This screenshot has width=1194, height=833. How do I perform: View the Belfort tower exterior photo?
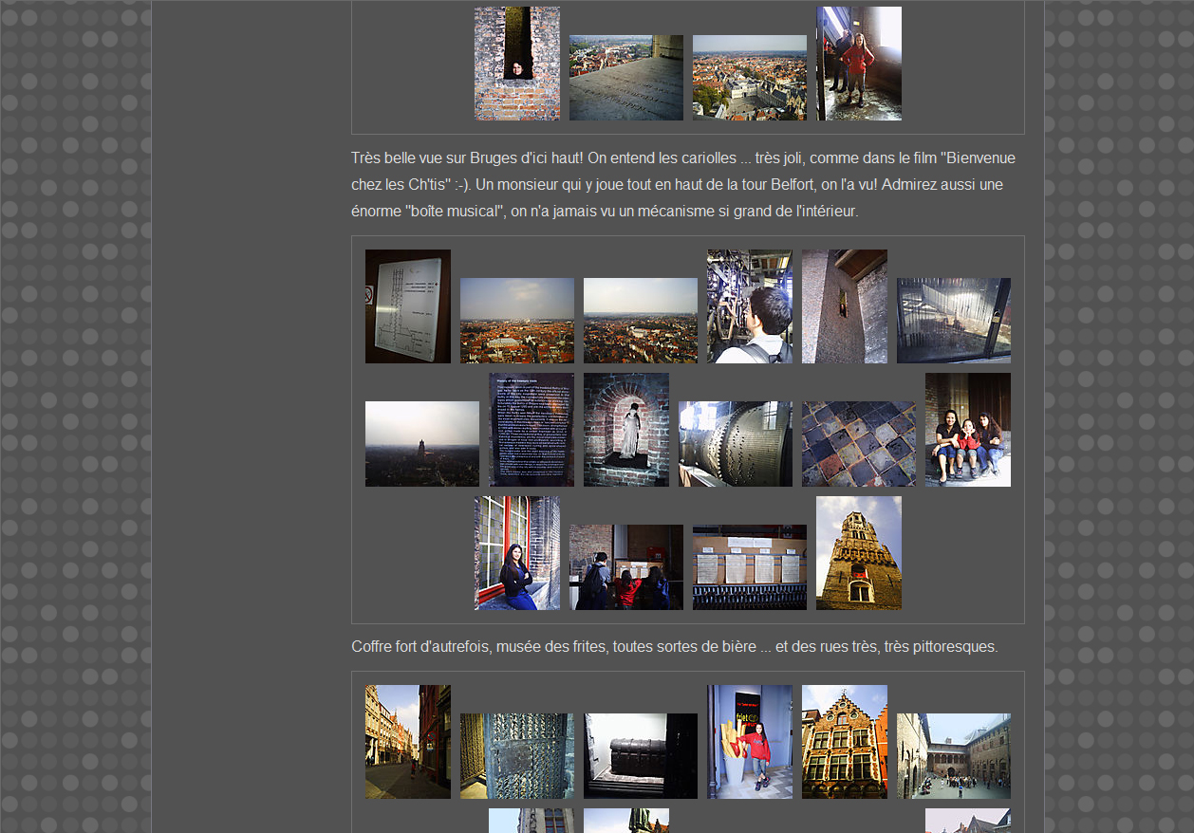[x=858, y=553]
